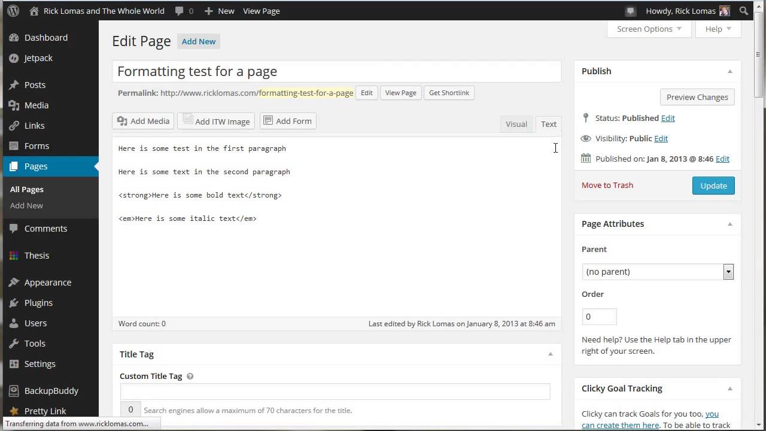Collapse the Page Attributes panel
Viewport: 766px width, 431px height.
pos(729,224)
